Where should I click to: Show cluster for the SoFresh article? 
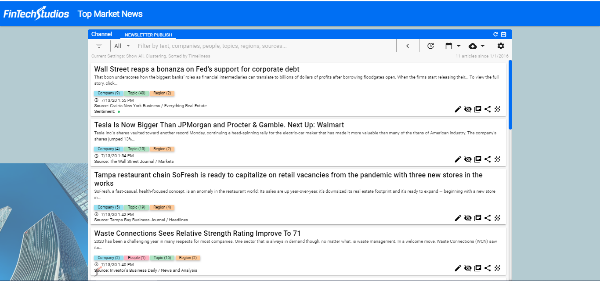point(497,218)
